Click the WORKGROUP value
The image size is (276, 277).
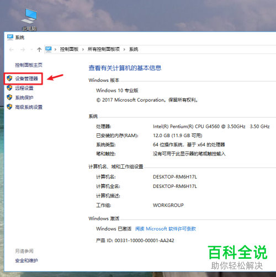[x=168, y=205]
